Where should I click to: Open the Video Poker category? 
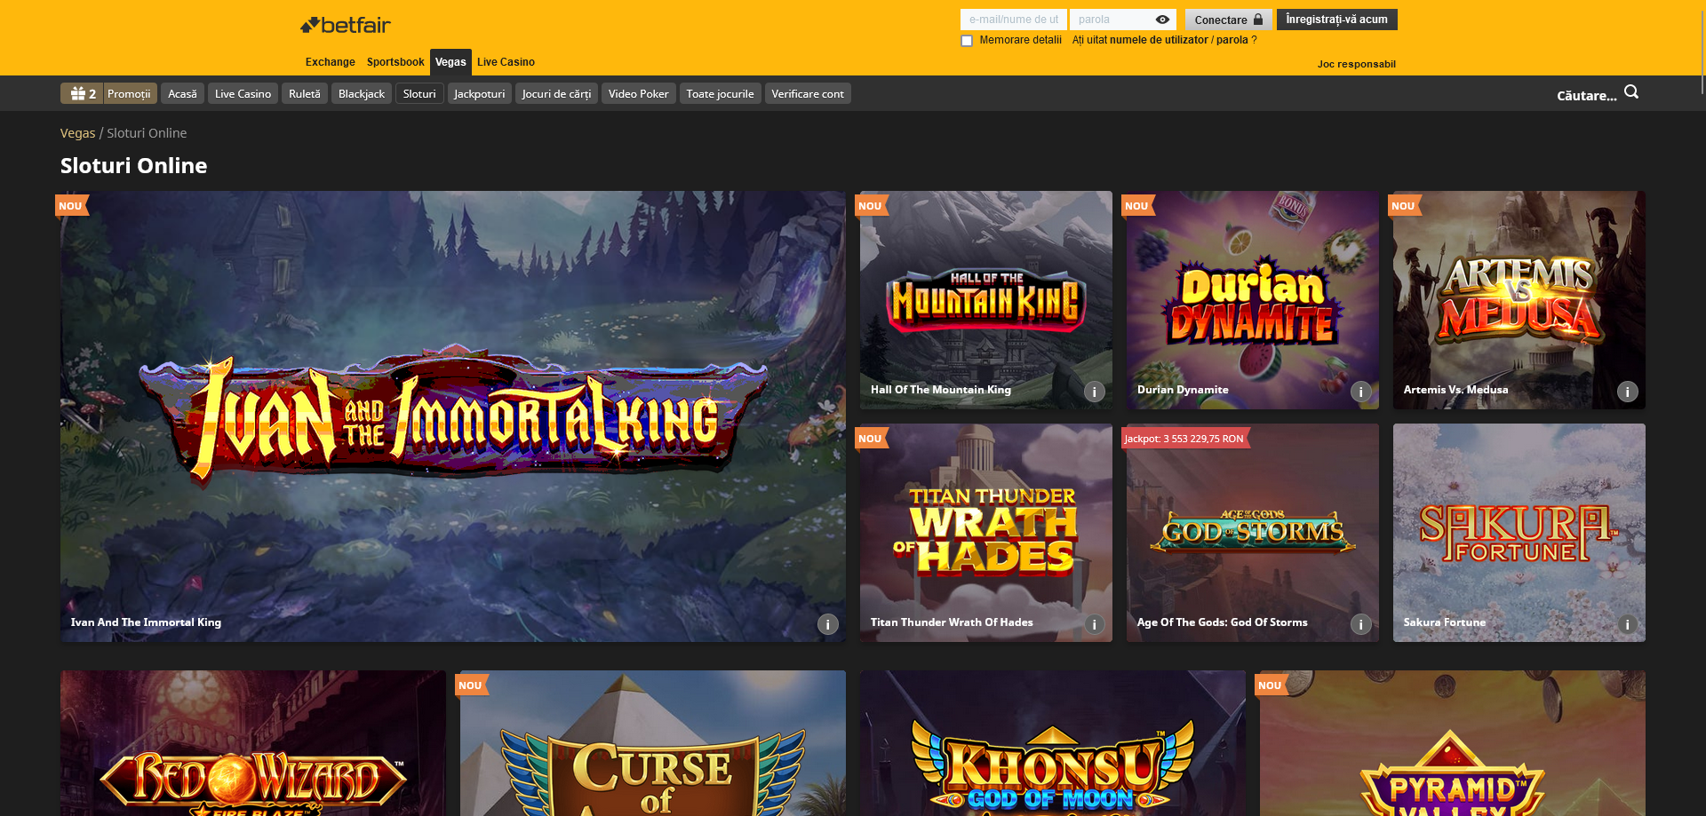(x=638, y=93)
